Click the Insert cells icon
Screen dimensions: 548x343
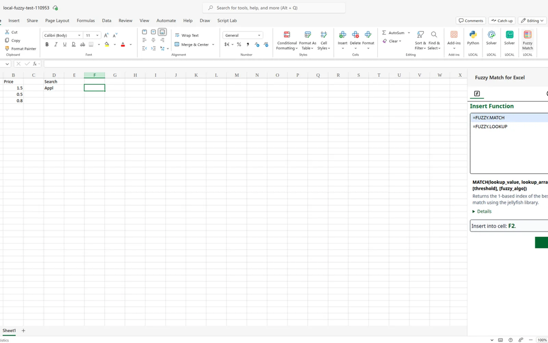pos(342,35)
